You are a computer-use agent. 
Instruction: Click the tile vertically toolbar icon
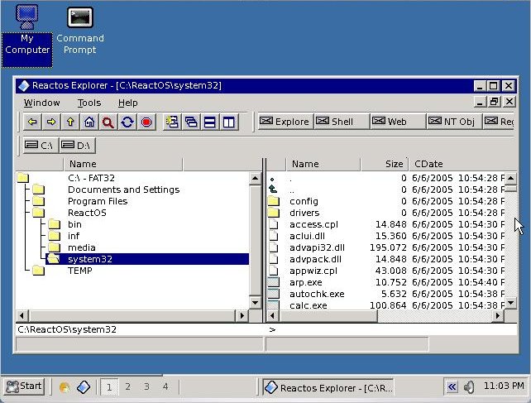[229, 122]
